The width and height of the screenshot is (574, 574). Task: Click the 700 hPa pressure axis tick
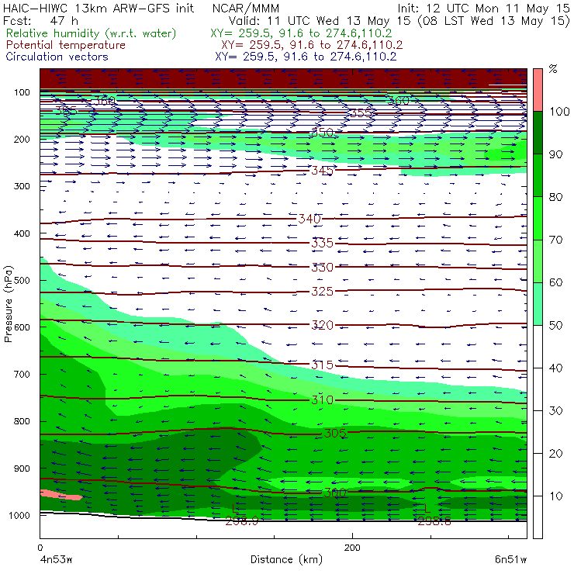tap(22, 374)
